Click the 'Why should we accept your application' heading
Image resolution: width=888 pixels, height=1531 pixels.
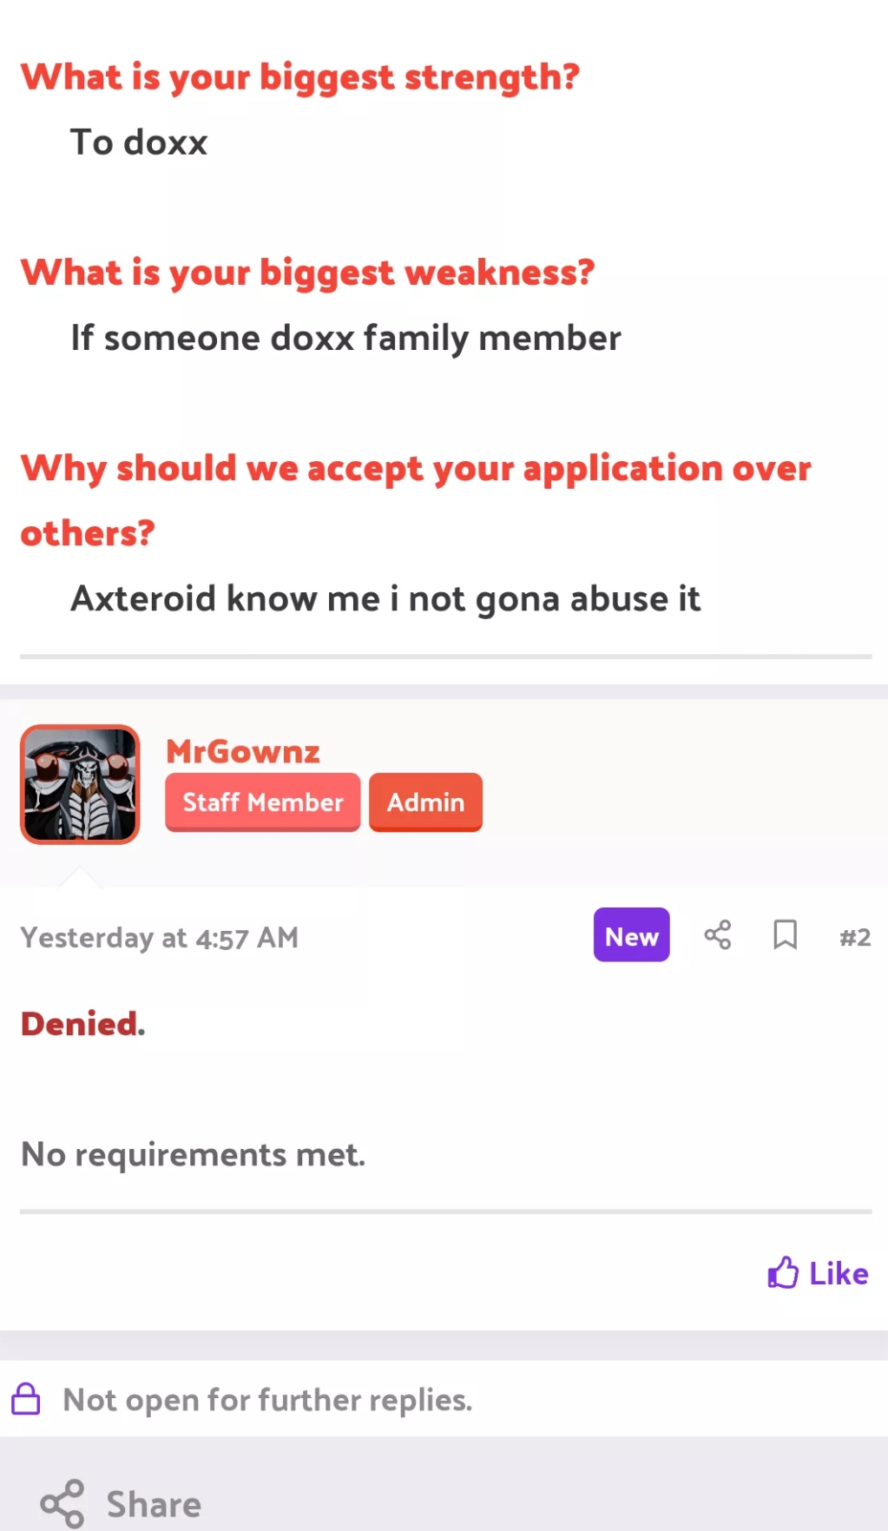(416, 469)
